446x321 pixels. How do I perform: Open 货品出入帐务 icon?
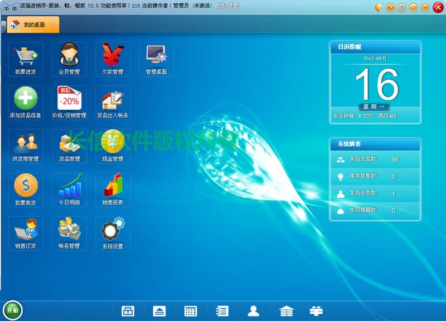(x=113, y=103)
